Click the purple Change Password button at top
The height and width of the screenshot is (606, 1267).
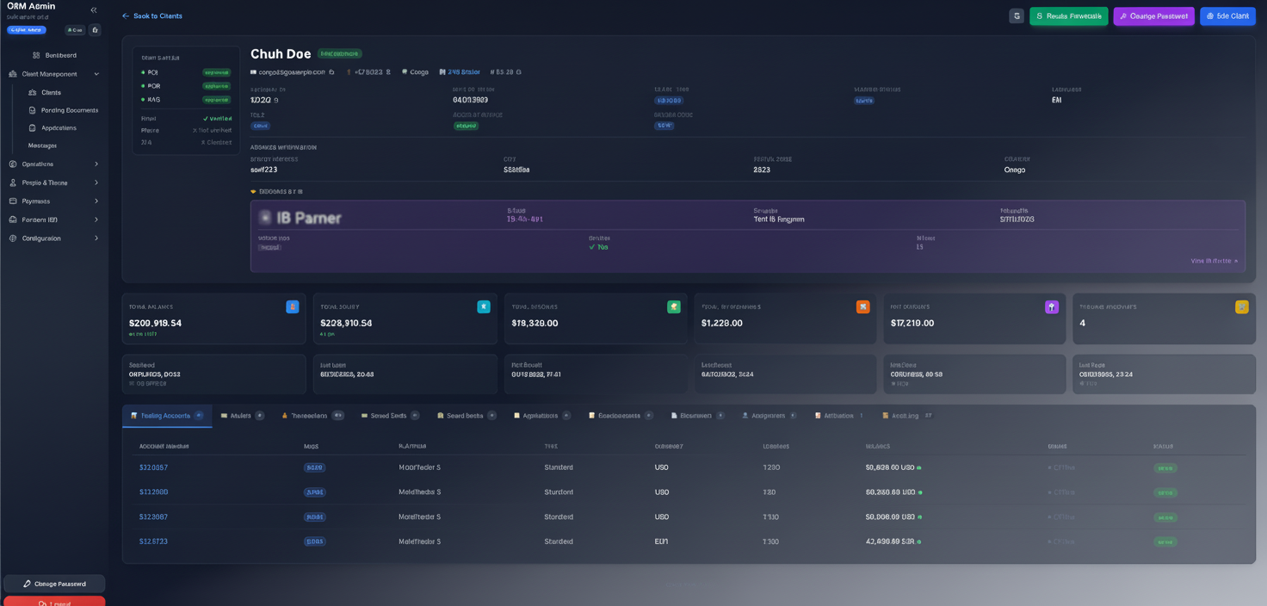coord(1153,16)
